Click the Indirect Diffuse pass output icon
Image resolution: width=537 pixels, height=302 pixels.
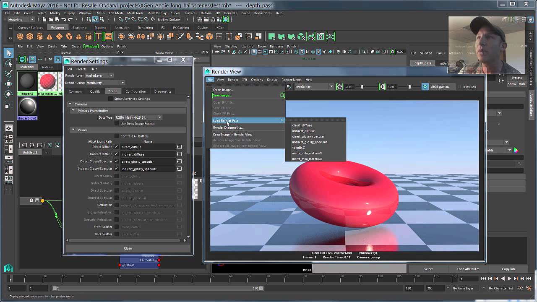[x=179, y=154]
